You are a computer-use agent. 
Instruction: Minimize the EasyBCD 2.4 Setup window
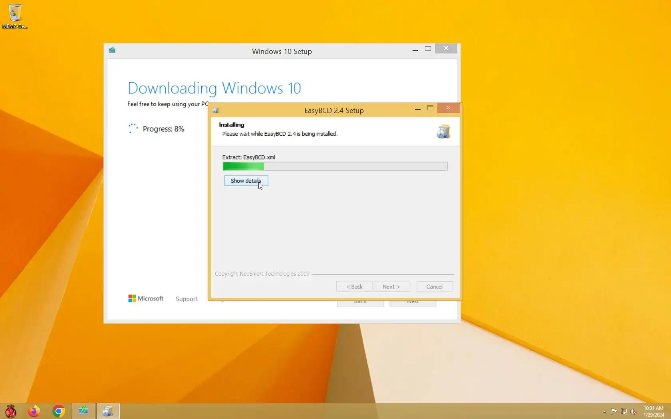pos(417,109)
